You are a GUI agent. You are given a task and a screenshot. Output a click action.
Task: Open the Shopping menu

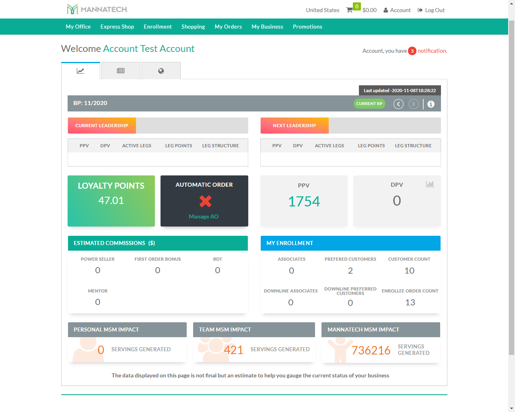coord(193,27)
